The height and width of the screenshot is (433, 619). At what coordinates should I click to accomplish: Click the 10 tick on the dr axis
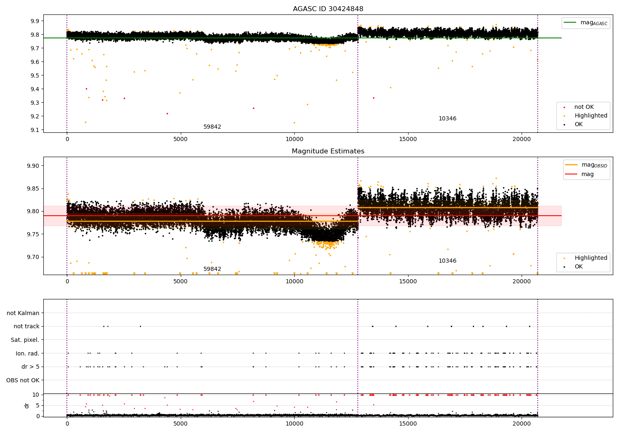click(x=36, y=395)
